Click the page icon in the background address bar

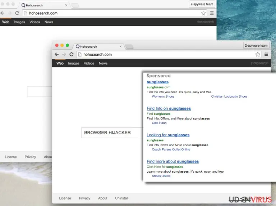point(26,13)
